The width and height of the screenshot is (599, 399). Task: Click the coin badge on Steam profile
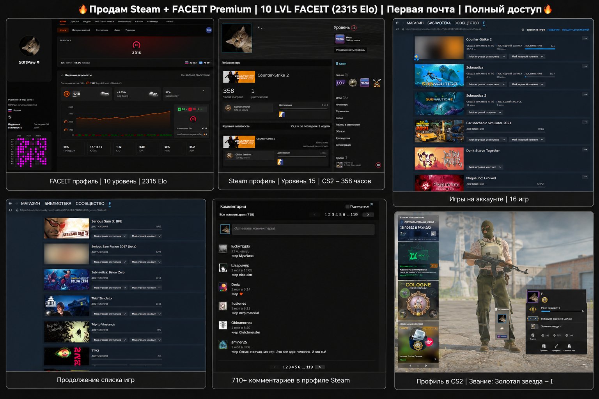click(353, 83)
